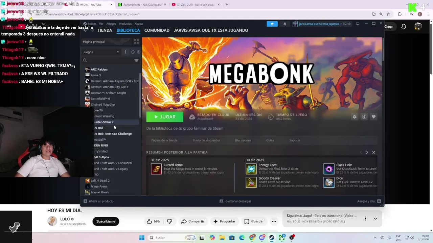The image size is (433, 243).
Task: Click Bloody Cleaver achievement icon
Action: tap(251, 182)
